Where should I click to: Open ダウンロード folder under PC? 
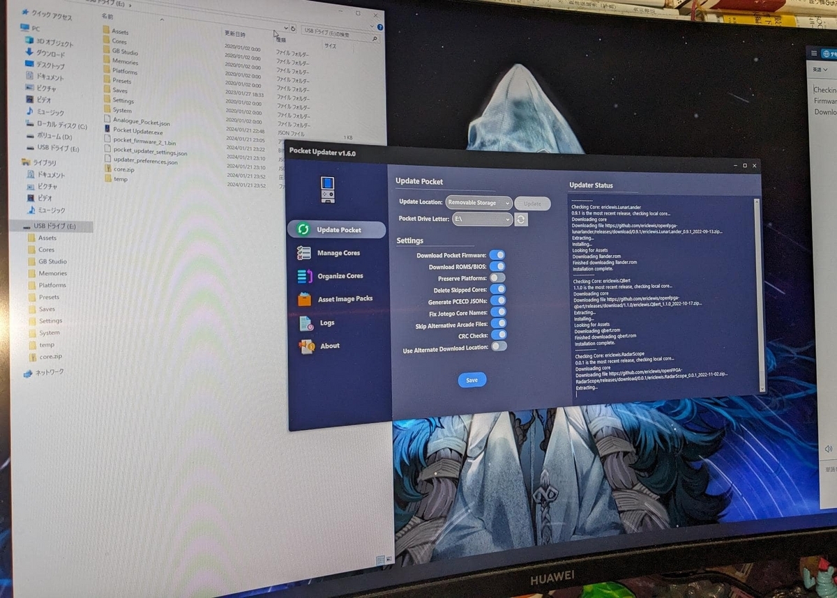click(x=45, y=54)
